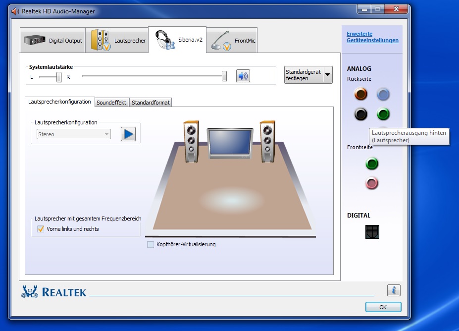Viewport: 459px width, 331px height.
Task: Click the monitor in the room diagram
Action: click(x=230, y=143)
